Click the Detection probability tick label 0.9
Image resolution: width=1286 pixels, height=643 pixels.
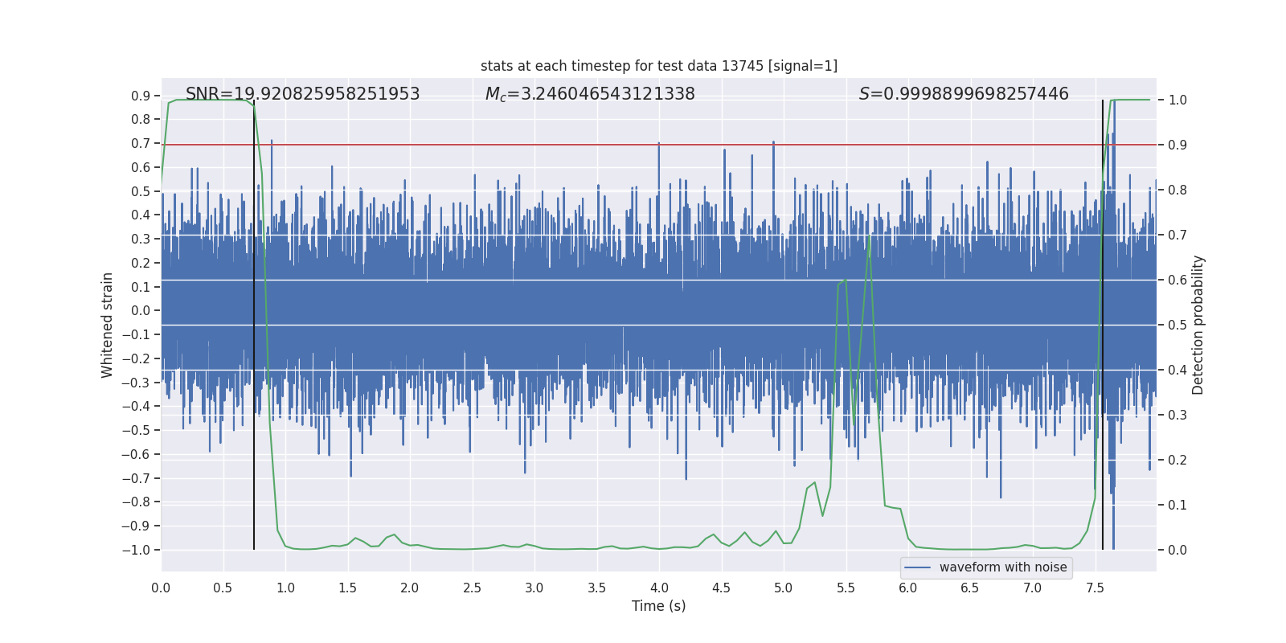tap(1177, 145)
